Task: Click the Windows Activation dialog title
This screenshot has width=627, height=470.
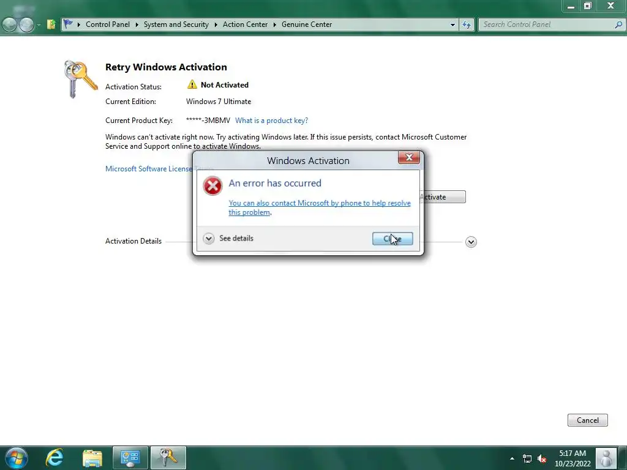Action: pyautogui.click(x=308, y=161)
